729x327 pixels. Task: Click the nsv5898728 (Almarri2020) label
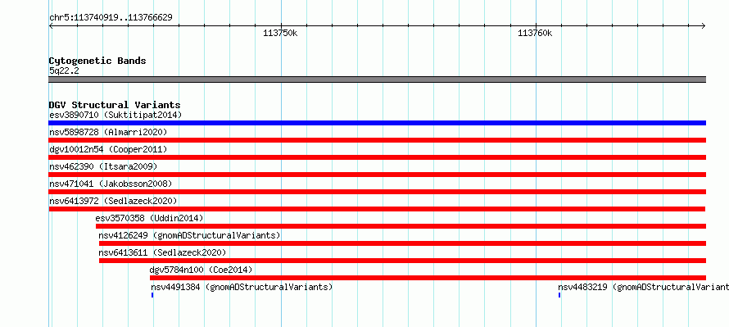point(108,132)
